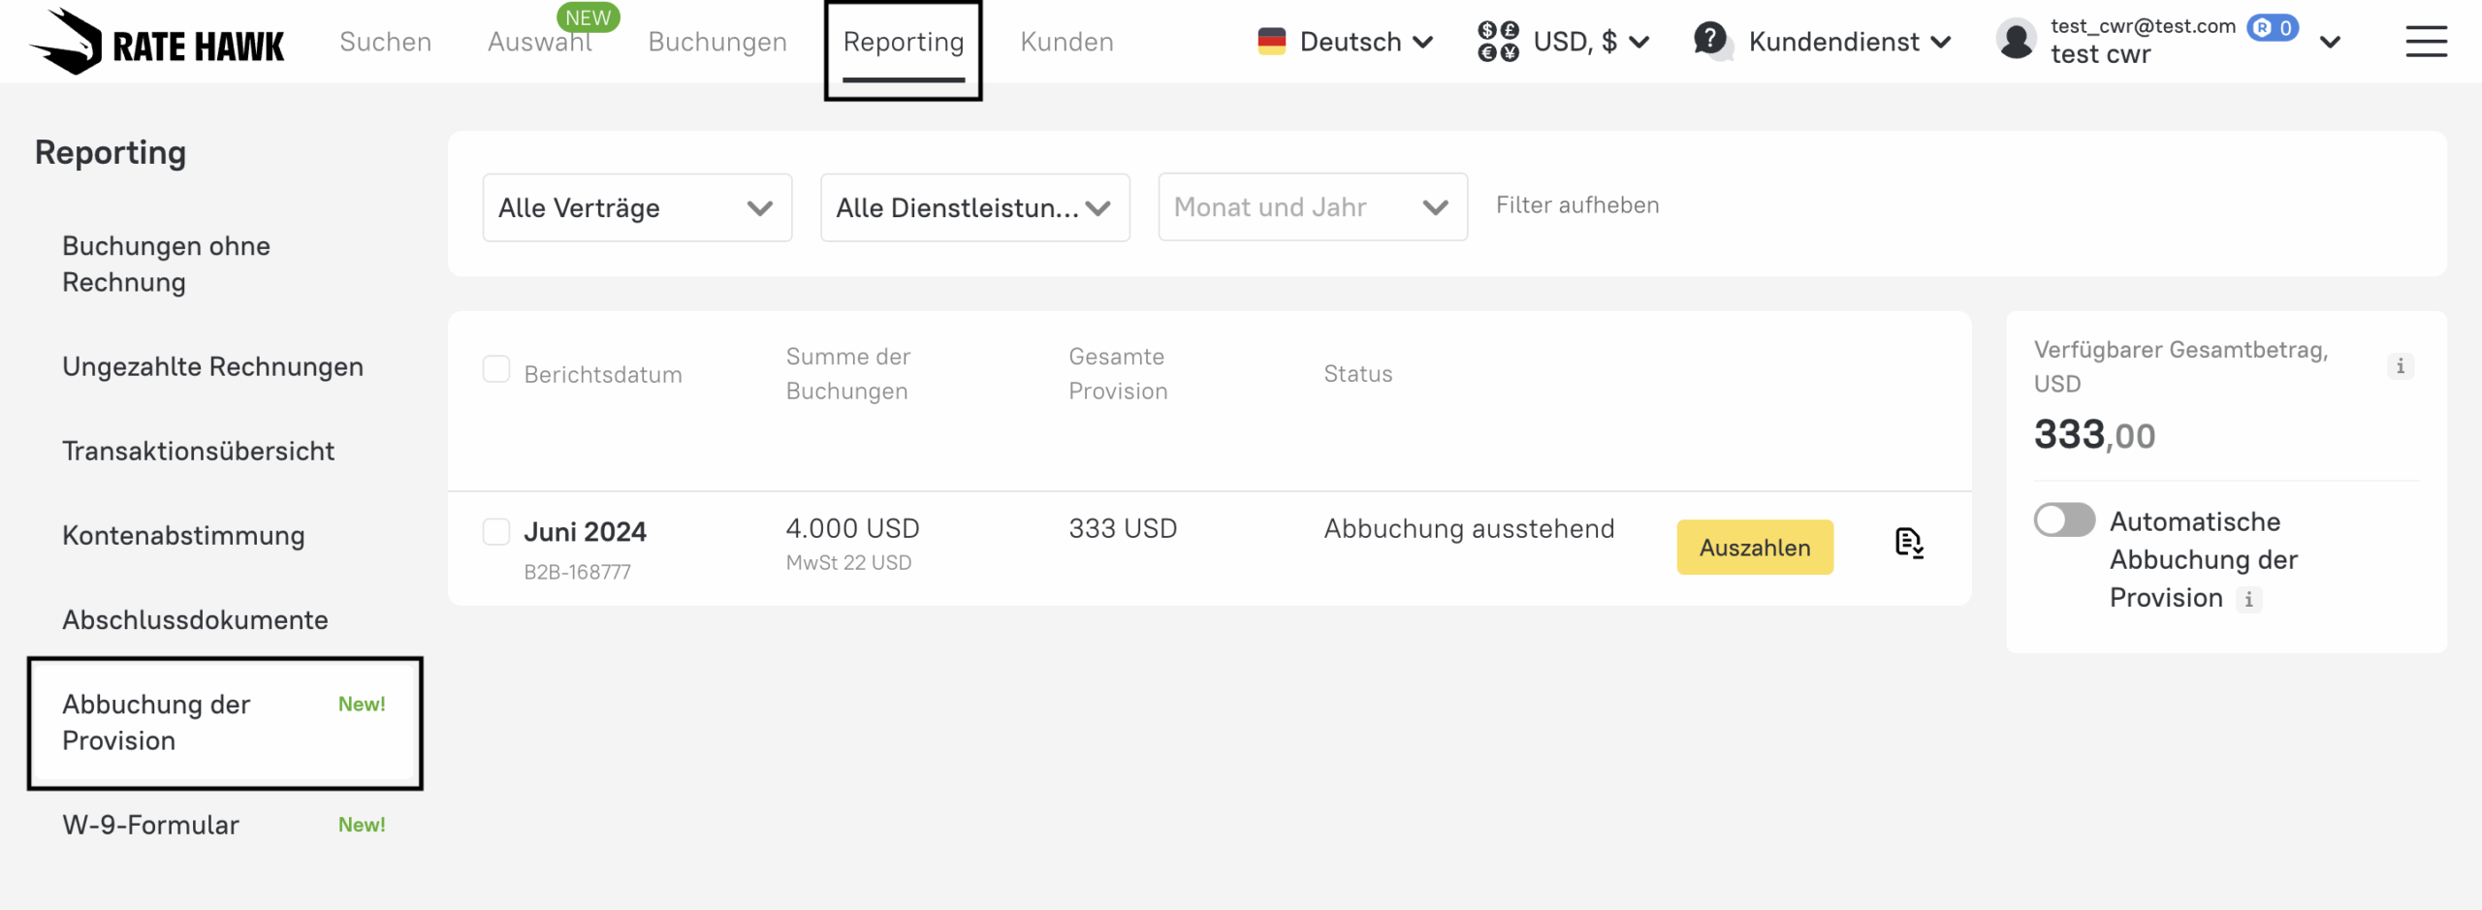
Task: Click the Rate Hawk logo
Action: point(157,42)
